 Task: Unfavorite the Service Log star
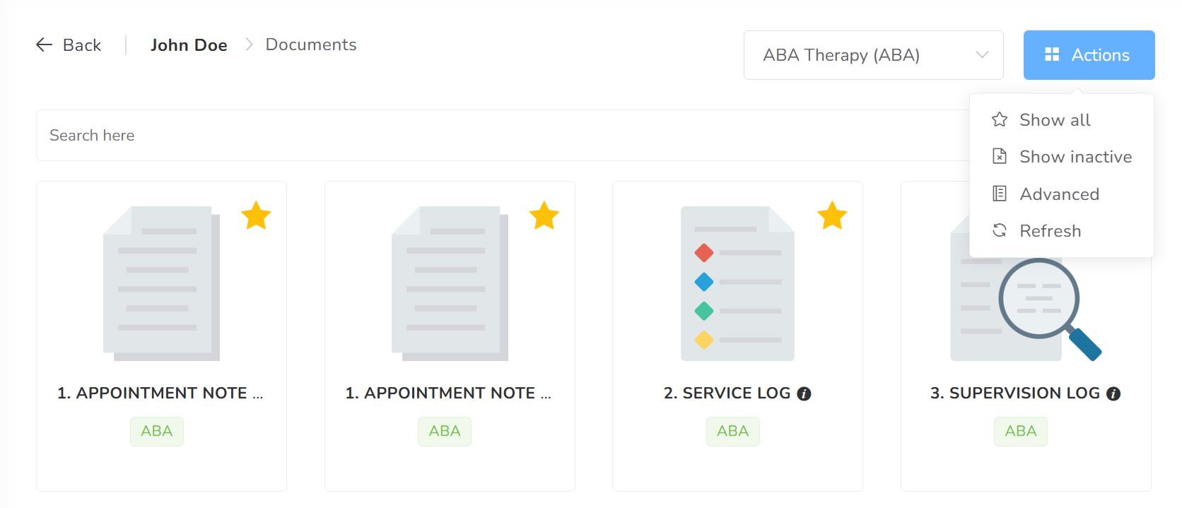pyautogui.click(x=832, y=215)
